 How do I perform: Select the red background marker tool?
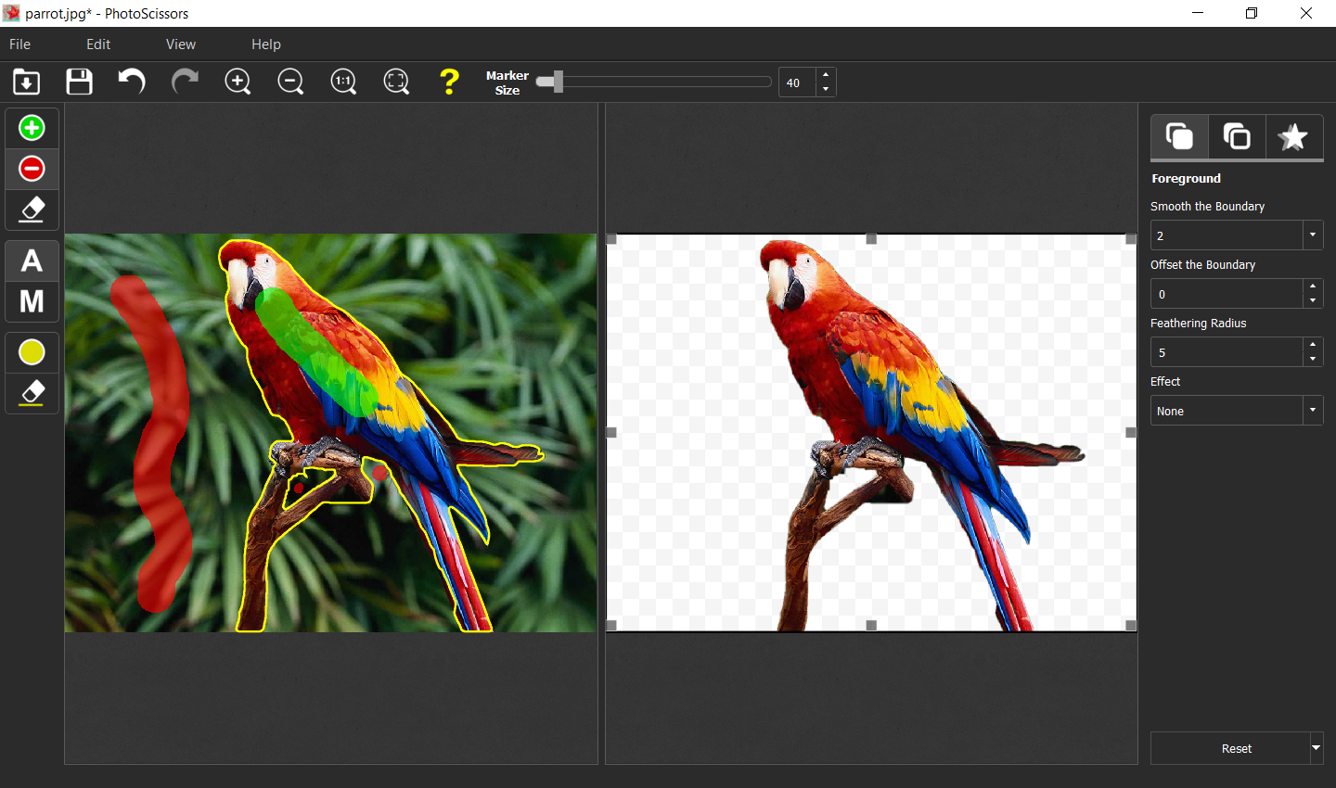pos(32,169)
